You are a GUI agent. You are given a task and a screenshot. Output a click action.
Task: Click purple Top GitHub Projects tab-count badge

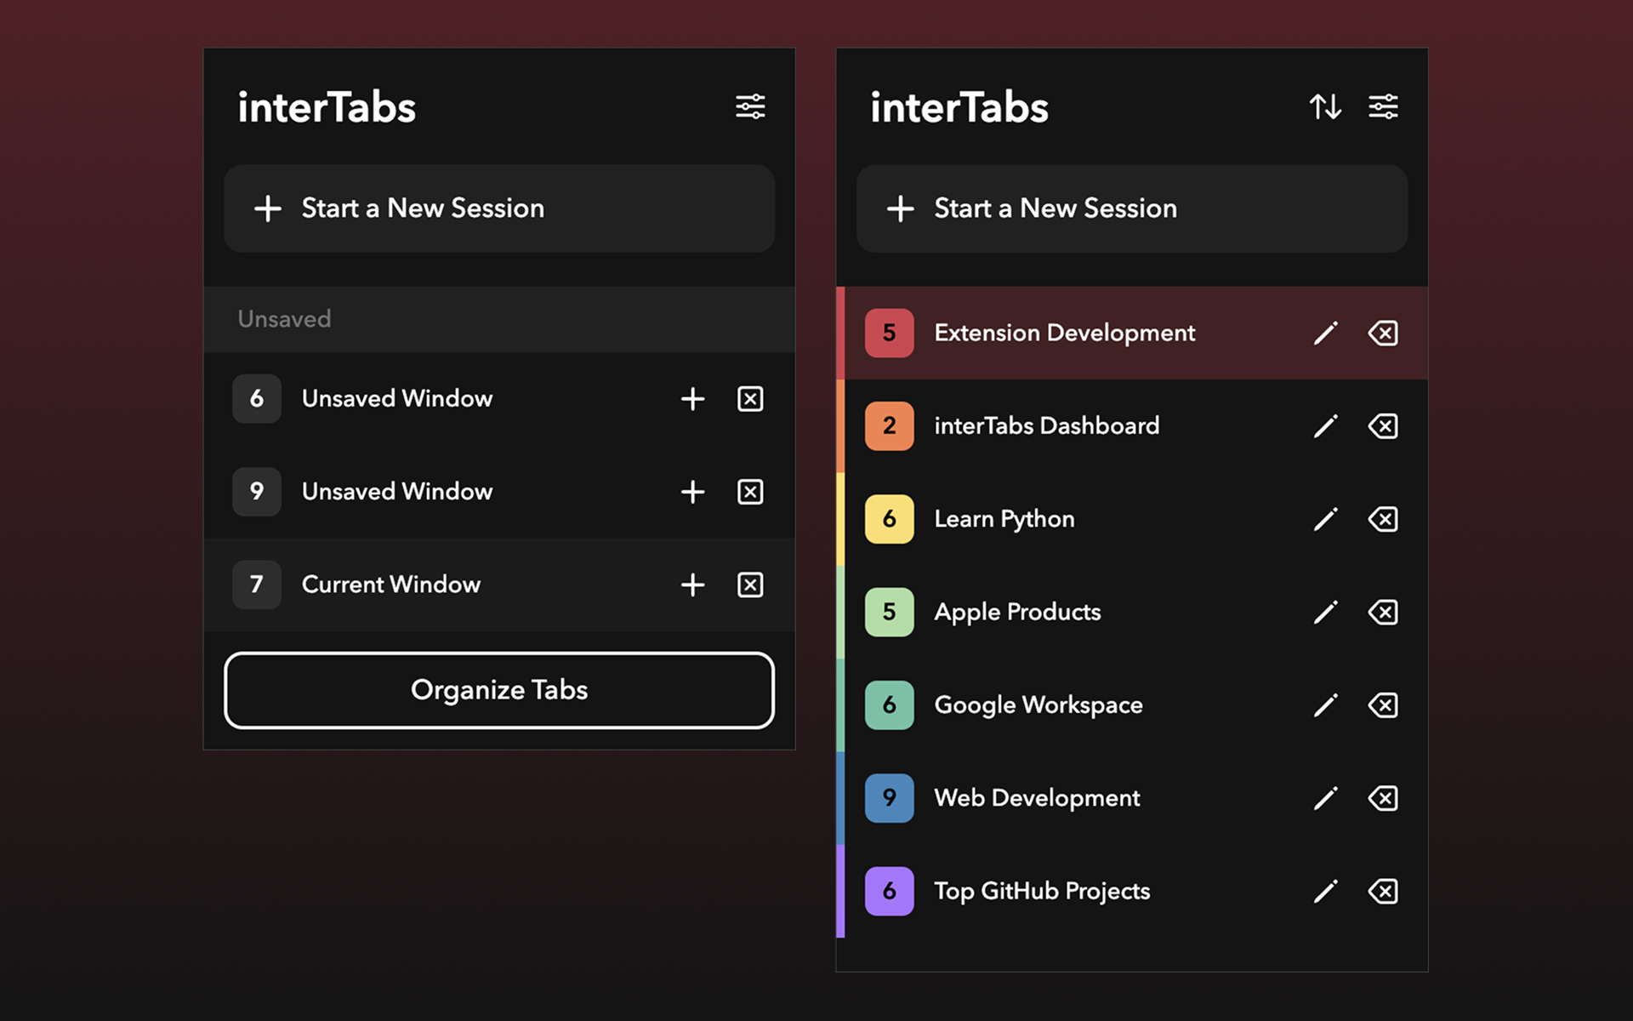pyautogui.click(x=889, y=892)
